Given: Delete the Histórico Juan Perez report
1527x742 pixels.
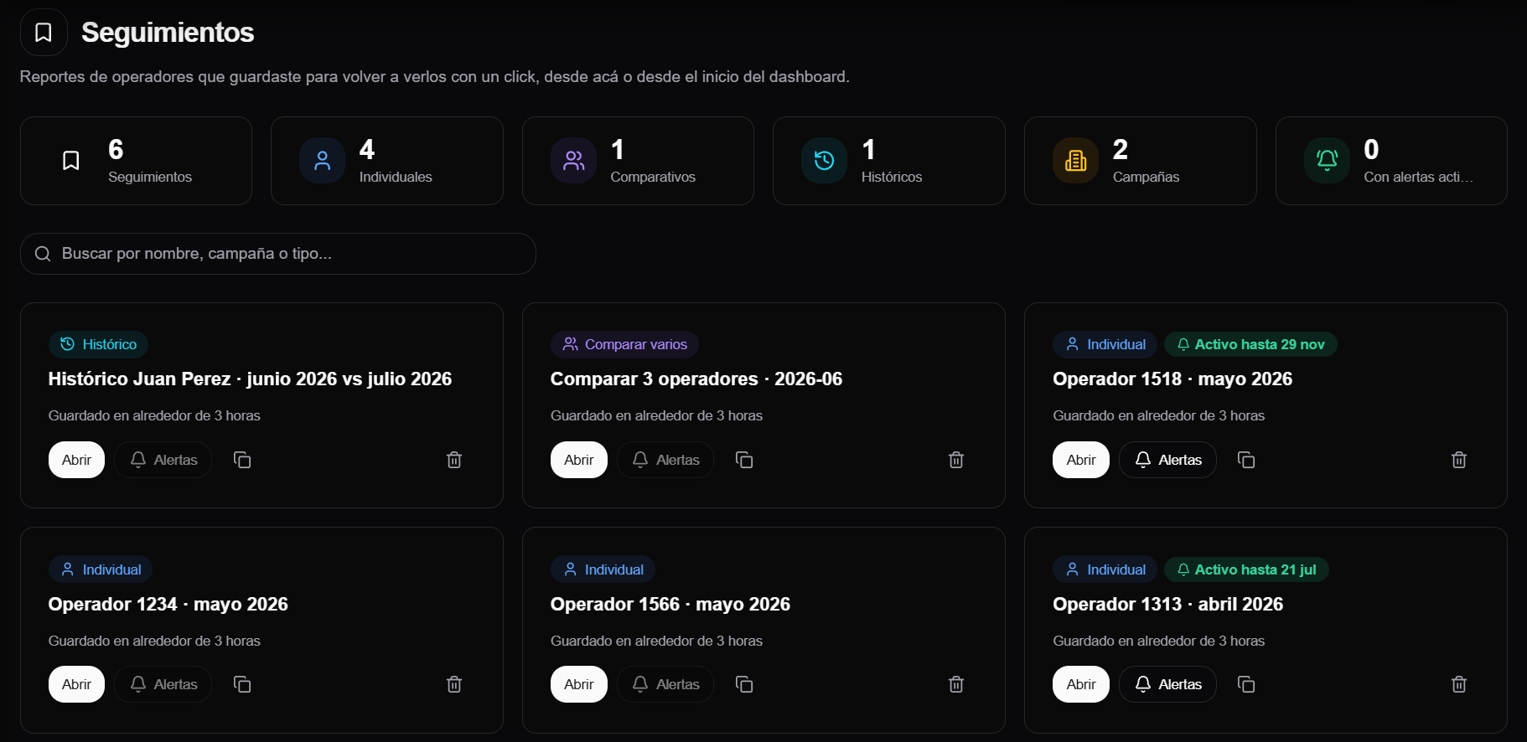Looking at the screenshot, I should [454, 460].
